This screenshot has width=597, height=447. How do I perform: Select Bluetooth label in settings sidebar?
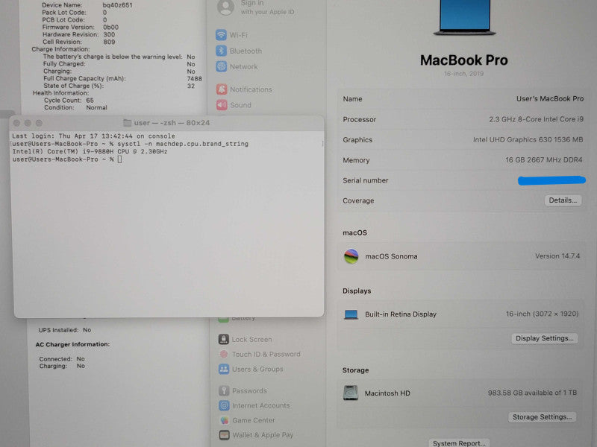pos(246,51)
